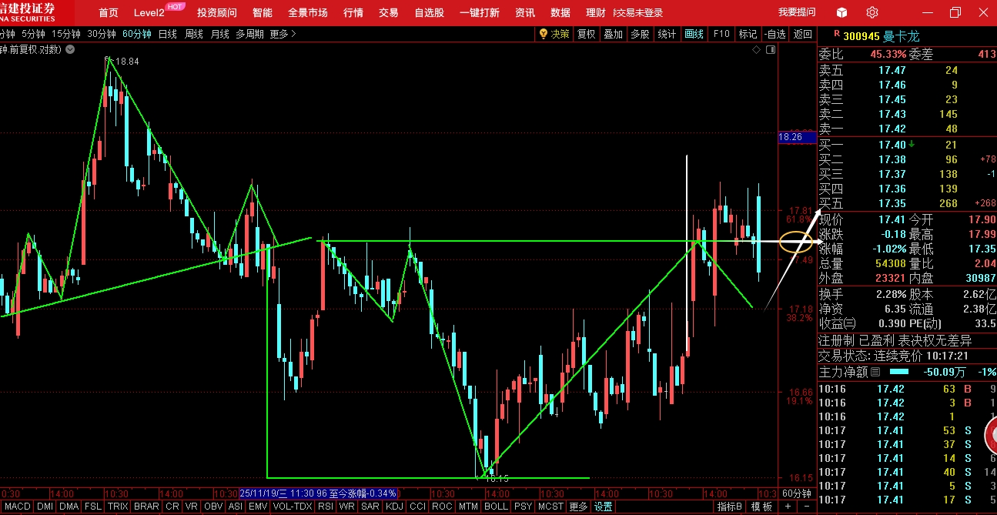This screenshot has height=515, width=997.
Task: Open the Level2 menu
Action: click(149, 12)
